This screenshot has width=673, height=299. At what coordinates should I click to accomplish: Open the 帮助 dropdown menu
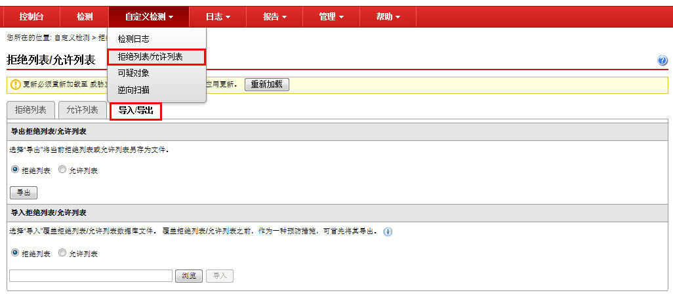coord(388,16)
